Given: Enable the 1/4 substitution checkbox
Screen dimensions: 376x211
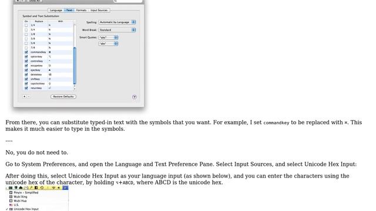Looking at the screenshot, I should point(26,25).
